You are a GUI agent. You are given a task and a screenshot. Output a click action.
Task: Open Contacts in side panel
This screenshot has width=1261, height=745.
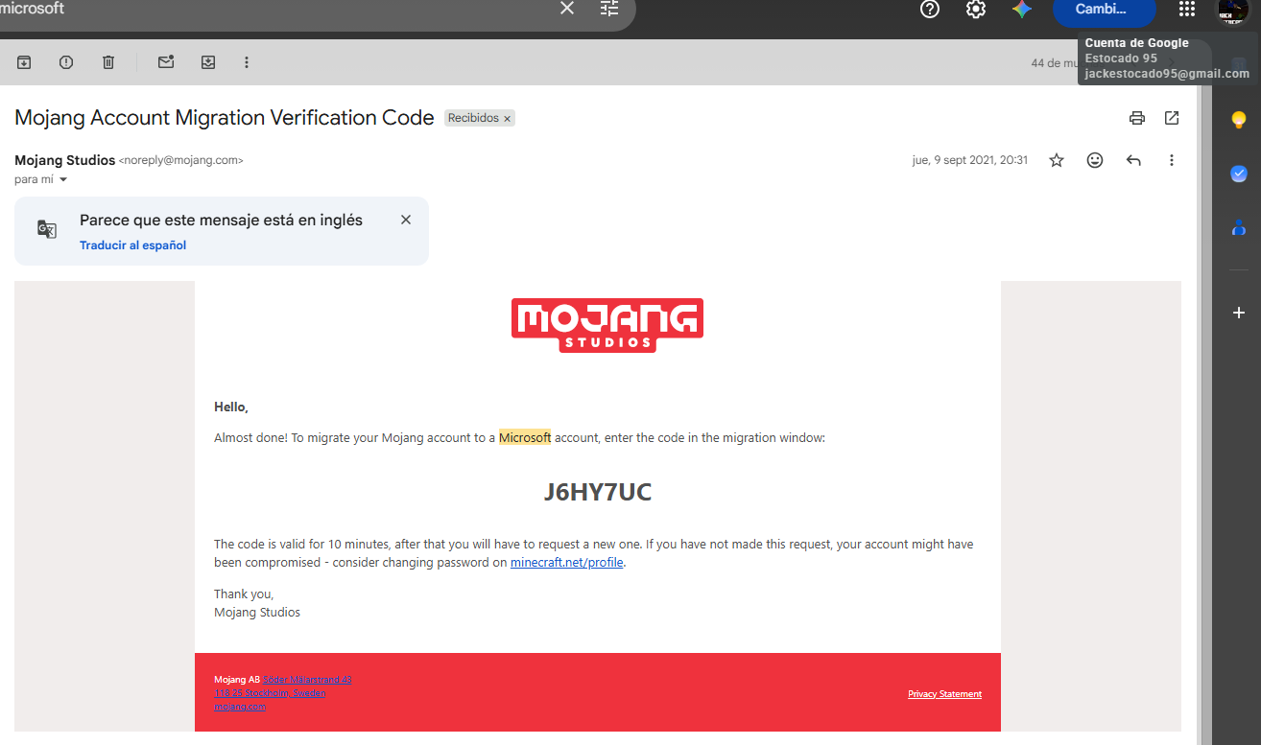[1239, 228]
